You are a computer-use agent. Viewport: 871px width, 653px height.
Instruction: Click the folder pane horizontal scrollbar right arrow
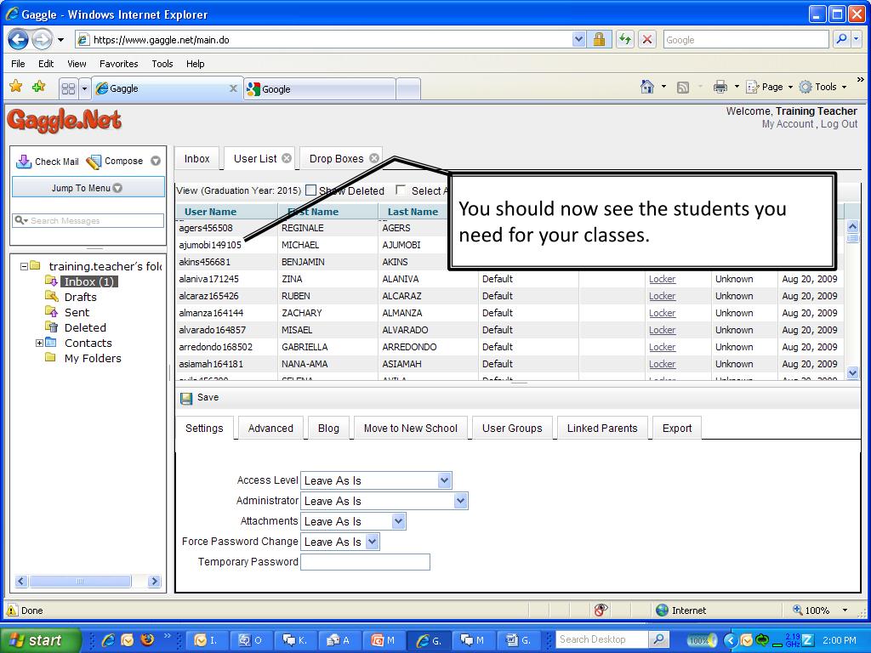[155, 582]
